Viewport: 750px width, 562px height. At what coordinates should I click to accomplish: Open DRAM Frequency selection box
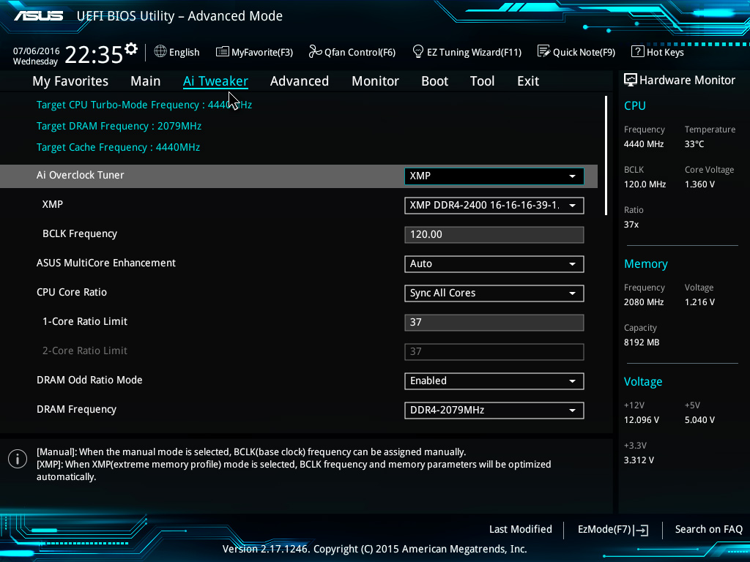pos(494,411)
